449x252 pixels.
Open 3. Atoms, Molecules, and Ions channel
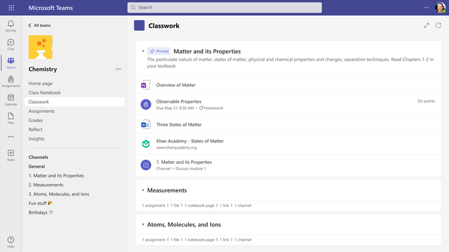[59, 194]
